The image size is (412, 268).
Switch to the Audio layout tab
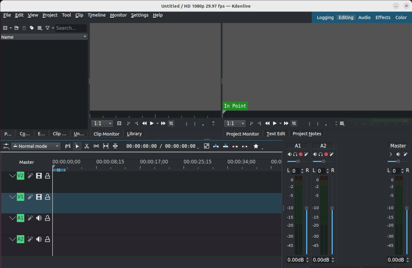coord(364,17)
